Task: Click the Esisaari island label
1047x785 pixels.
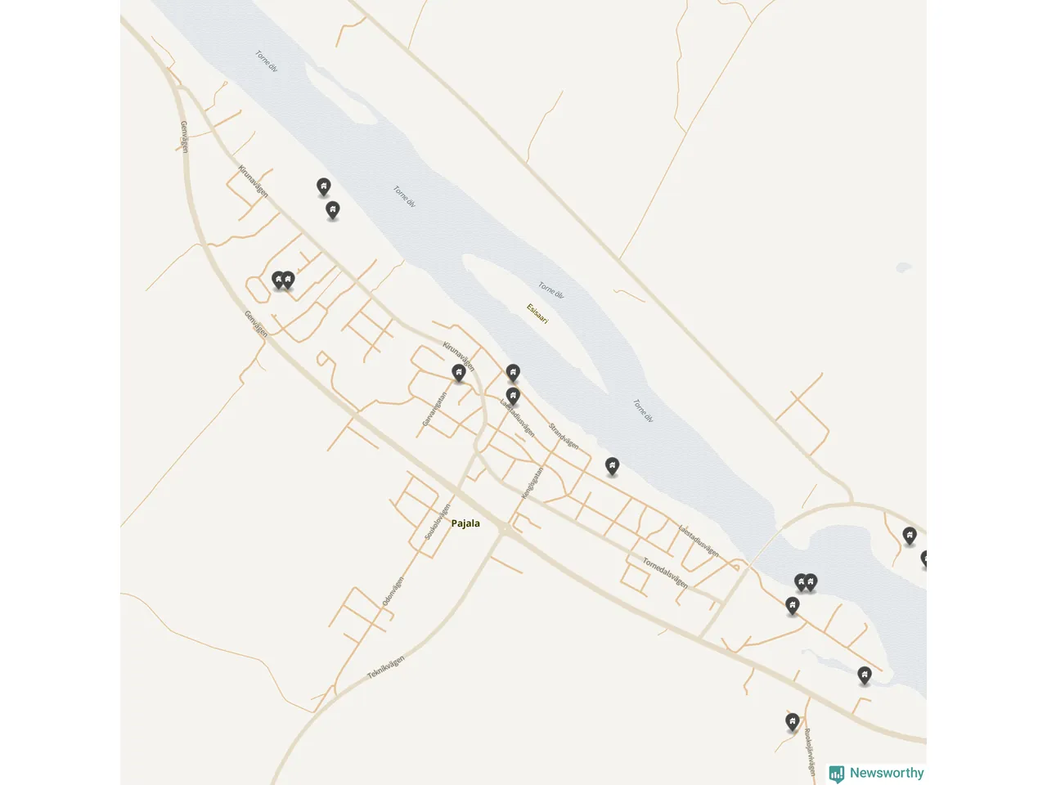Action: coord(537,313)
